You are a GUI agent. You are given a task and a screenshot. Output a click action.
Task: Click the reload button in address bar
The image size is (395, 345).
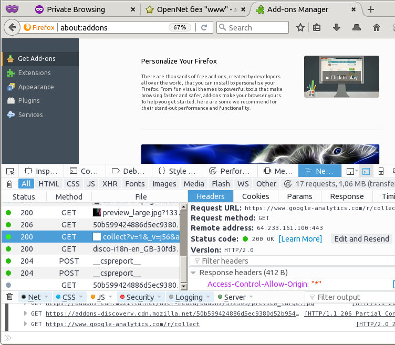click(x=204, y=27)
